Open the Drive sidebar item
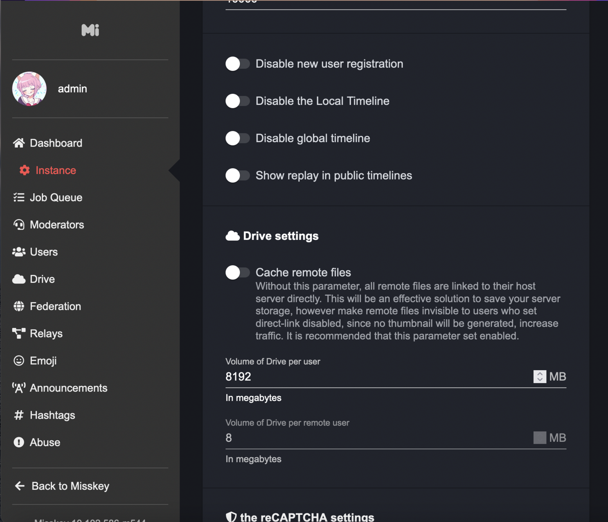608x522 pixels. [x=42, y=279]
